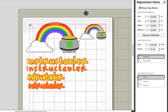Screen dimensions: 168x112
Task: Select the large pot of gold
Action: [69, 44]
